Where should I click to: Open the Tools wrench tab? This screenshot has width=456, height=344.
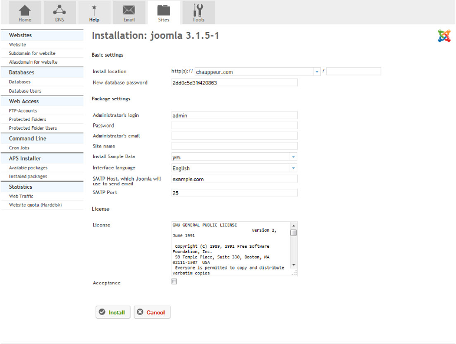(198, 12)
